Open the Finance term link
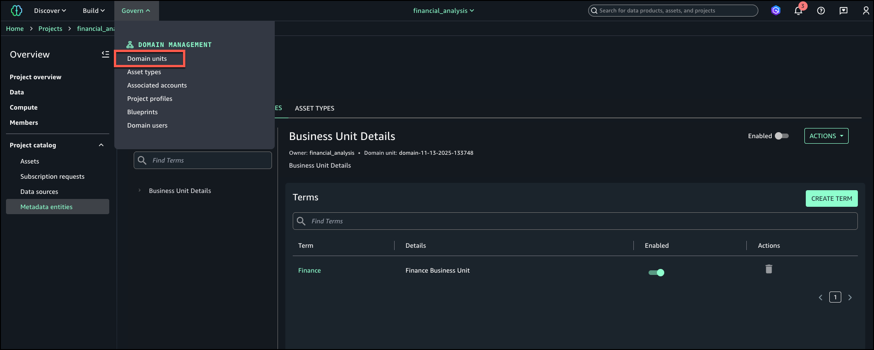Viewport: 874px width, 350px height. click(x=309, y=270)
